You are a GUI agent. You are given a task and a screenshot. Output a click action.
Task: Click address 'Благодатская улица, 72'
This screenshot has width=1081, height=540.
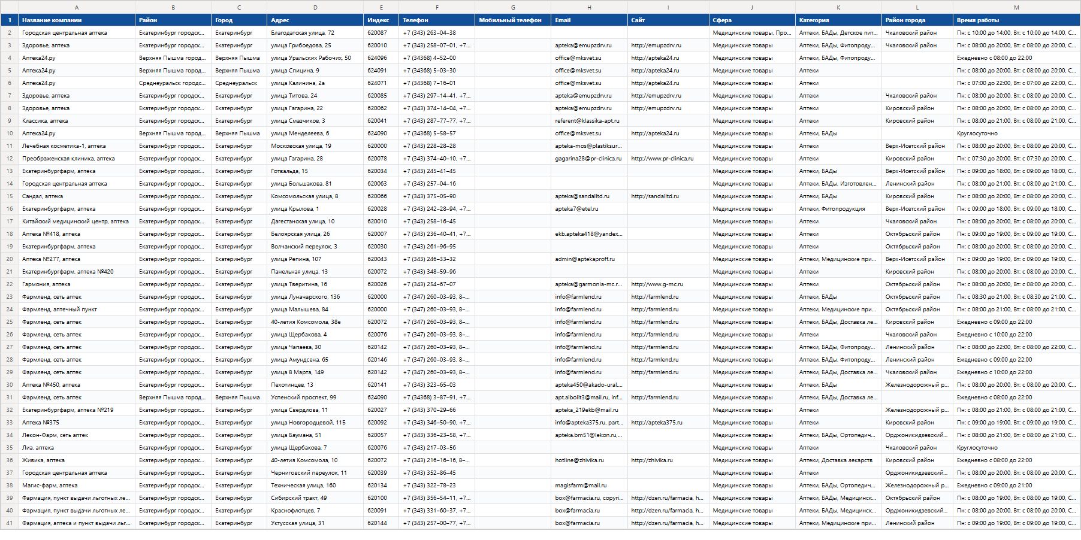coord(315,33)
